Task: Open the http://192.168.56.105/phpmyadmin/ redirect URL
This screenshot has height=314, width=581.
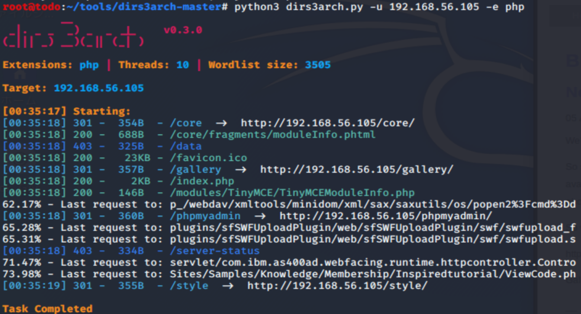Action: point(385,216)
